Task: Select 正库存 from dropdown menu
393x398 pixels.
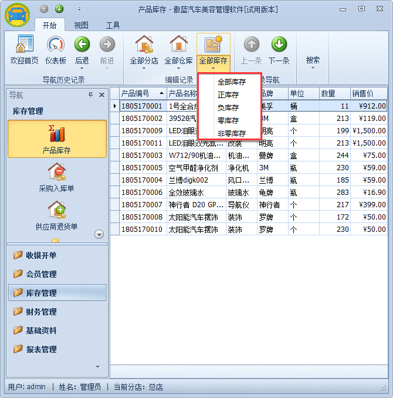Action: click(x=228, y=95)
